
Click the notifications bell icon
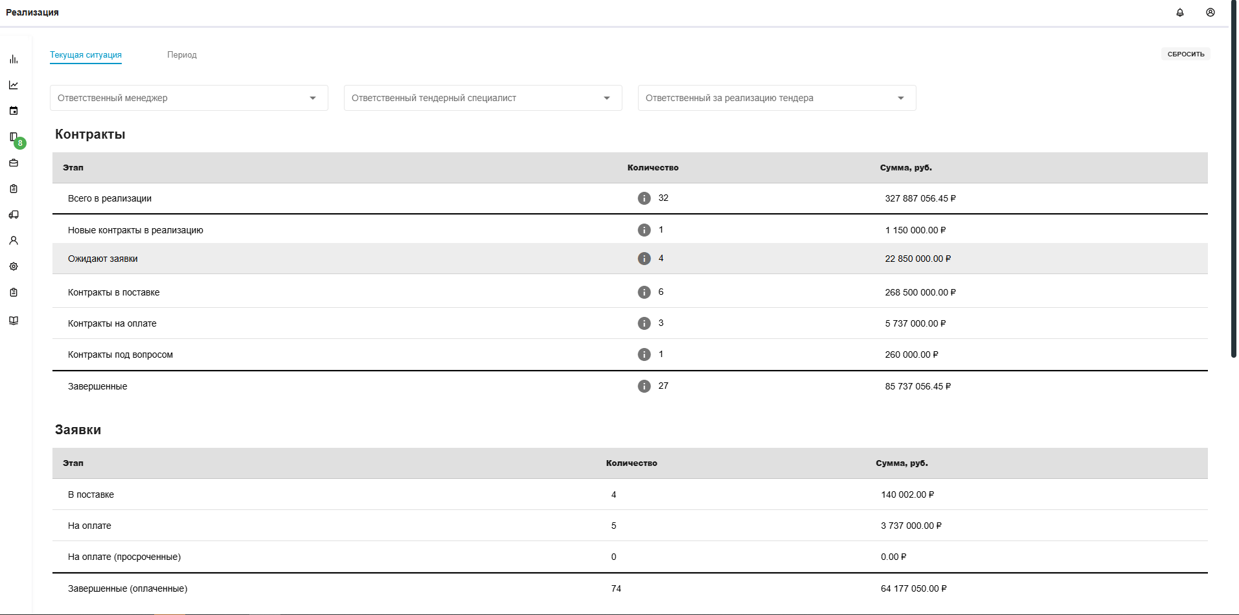(1180, 12)
